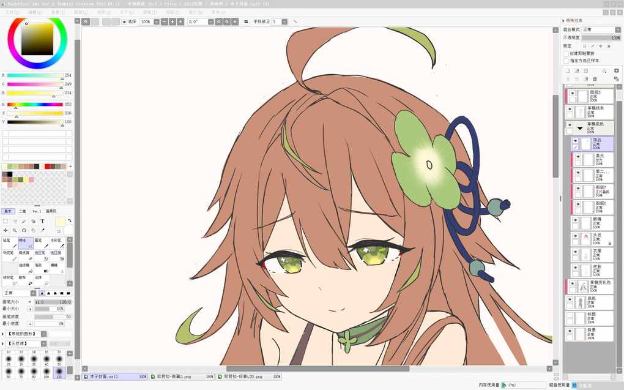Adjust the 不透明度 opacity slider
The image size is (624, 390).
click(601, 37)
